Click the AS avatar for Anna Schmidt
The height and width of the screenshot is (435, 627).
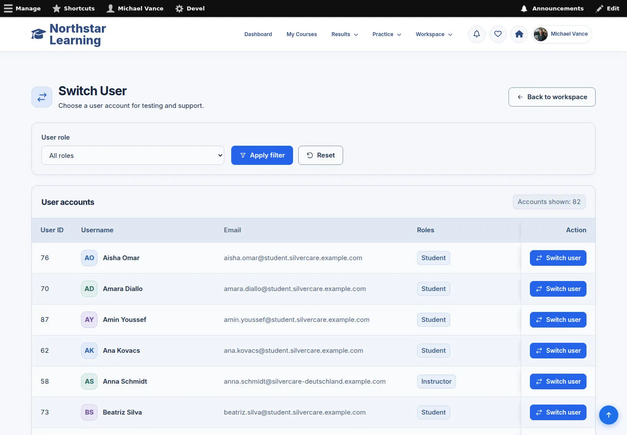[89, 381]
